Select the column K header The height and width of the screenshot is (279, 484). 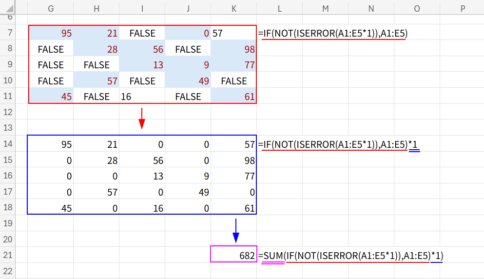pos(234,8)
